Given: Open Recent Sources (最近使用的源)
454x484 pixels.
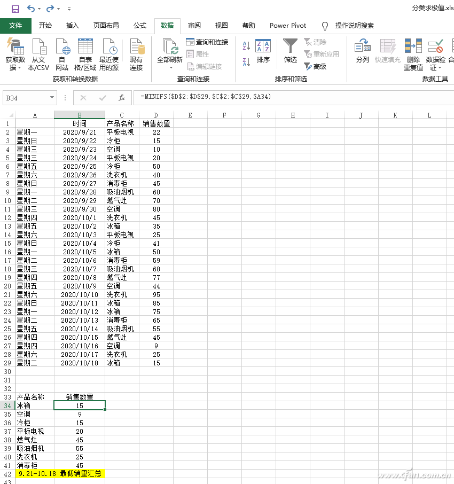Looking at the screenshot, I should point(109,54).
